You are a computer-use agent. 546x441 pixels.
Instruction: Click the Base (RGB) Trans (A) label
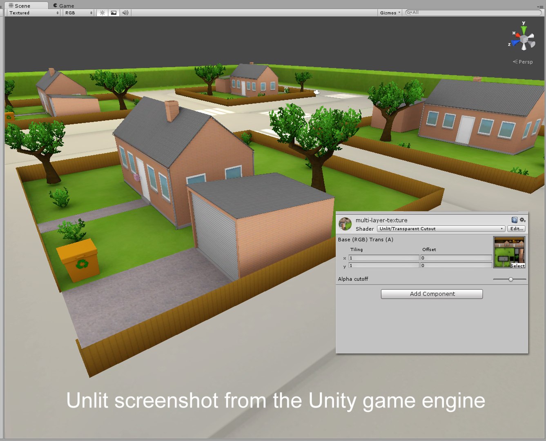point(365,240)
